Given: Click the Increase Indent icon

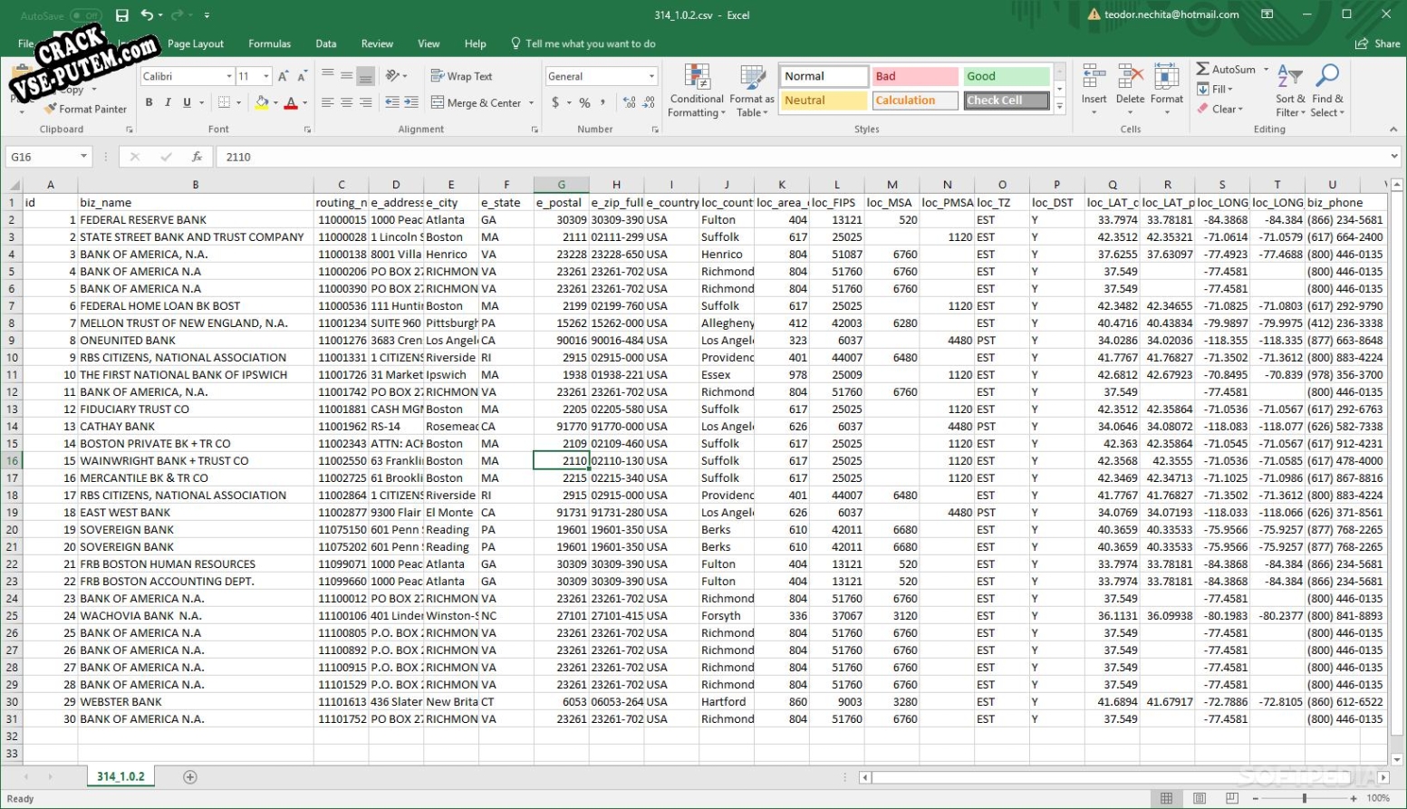Looking at the screenshot, I should pos(411,103).
